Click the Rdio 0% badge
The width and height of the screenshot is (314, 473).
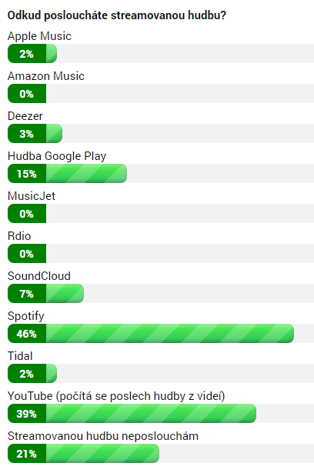click(27, 253)
